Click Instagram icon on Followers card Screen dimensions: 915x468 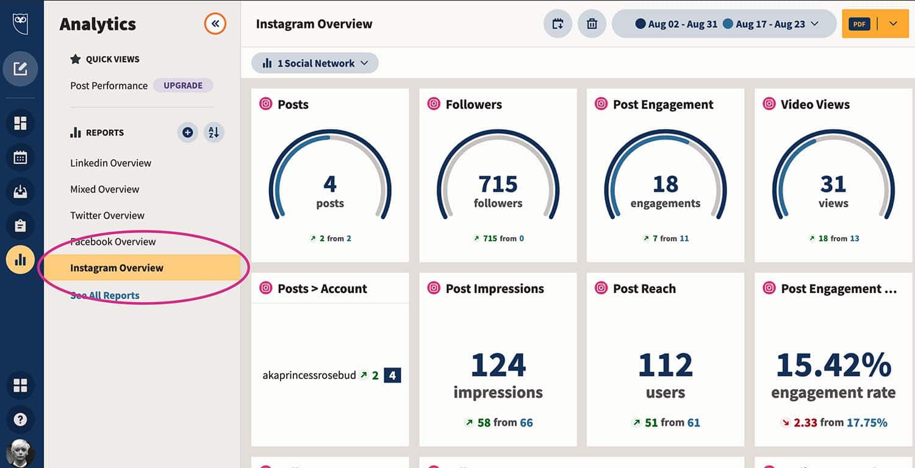(x=434, y=104)
